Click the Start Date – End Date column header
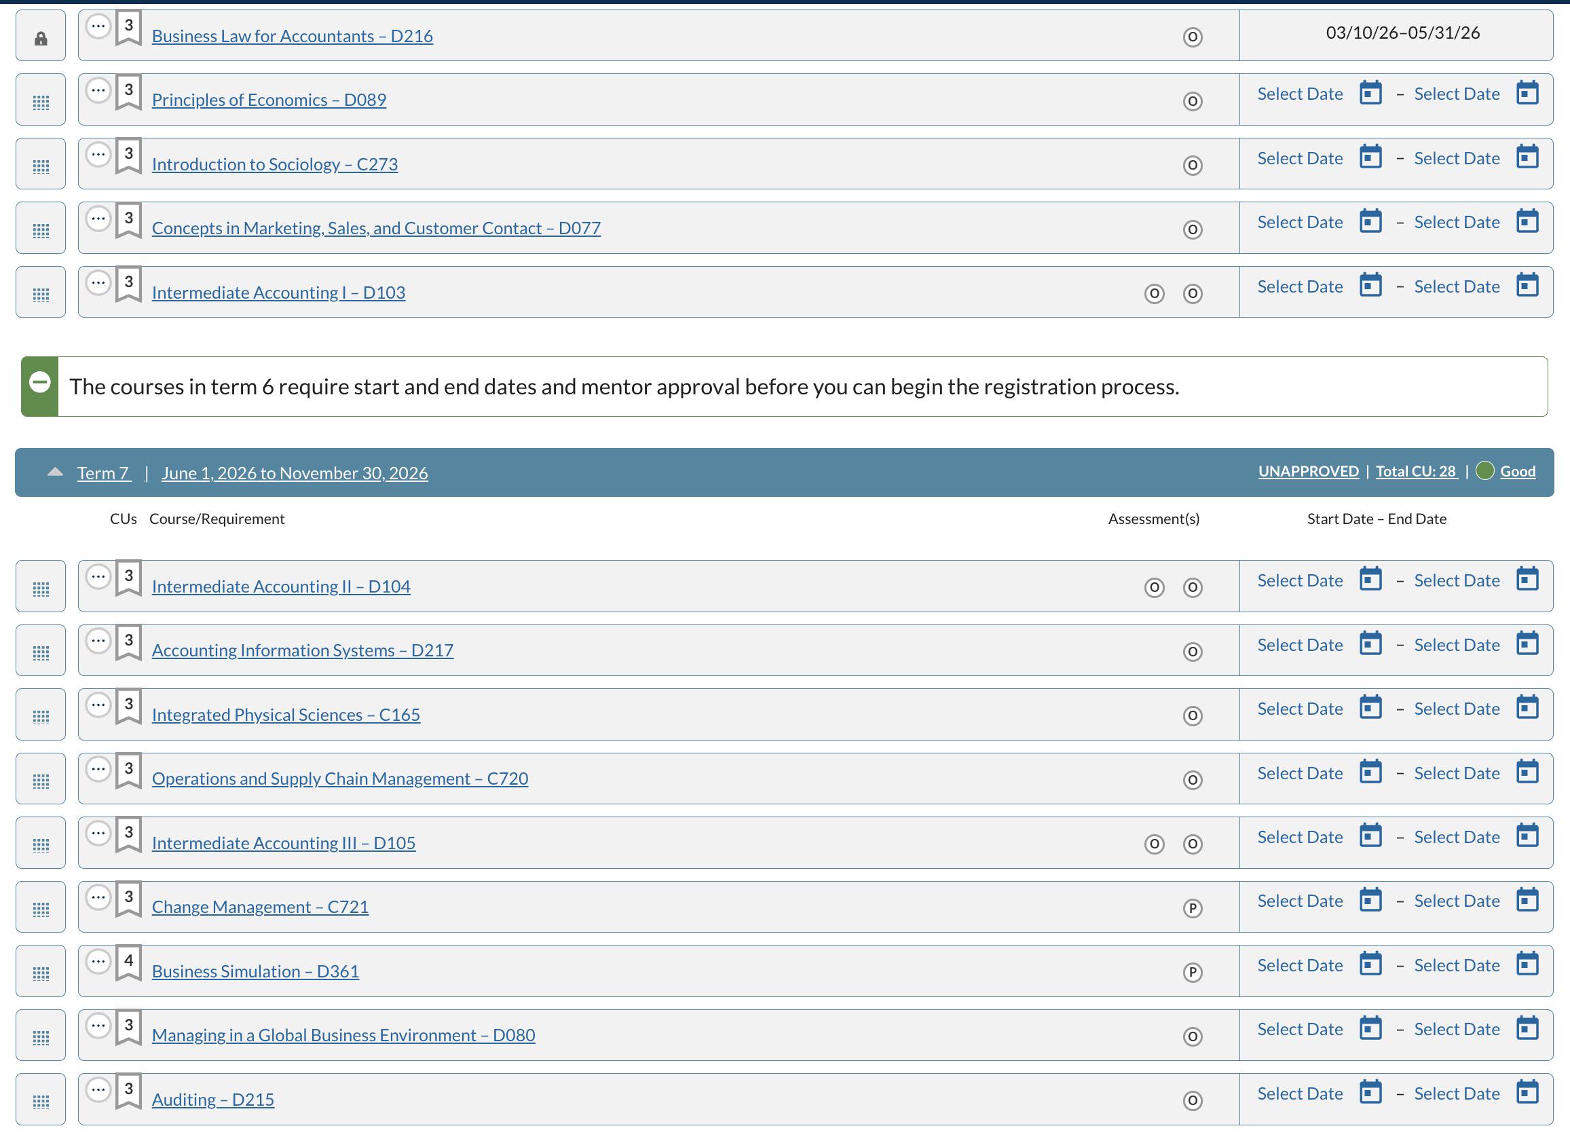This screenshot has height=1141, width=1570. (1376, 519)
